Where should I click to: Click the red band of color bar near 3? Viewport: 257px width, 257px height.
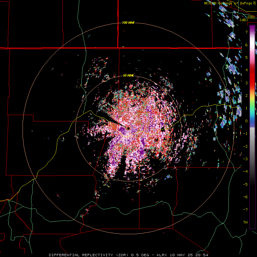coord(252,80)
